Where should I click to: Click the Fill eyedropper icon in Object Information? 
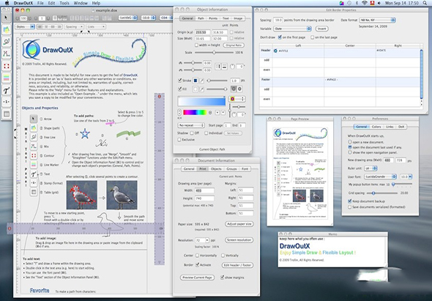pos(202,89)
